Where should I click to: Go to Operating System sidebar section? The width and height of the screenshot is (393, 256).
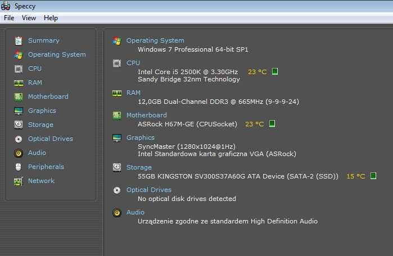click(x=57, y=54)
